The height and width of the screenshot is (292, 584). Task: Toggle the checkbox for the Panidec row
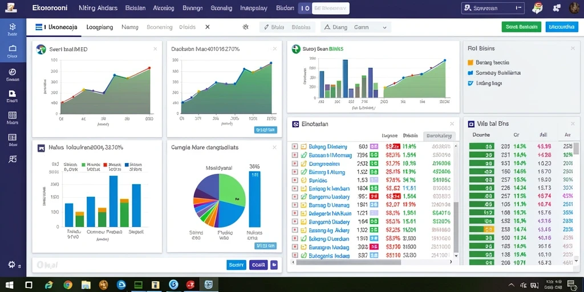tap(295, 180)
